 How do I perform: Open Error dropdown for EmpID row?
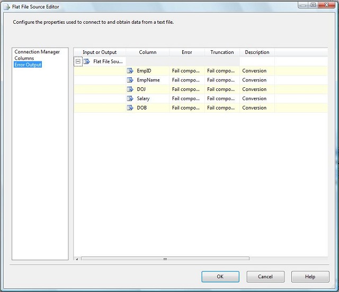(x=186, y=71)
